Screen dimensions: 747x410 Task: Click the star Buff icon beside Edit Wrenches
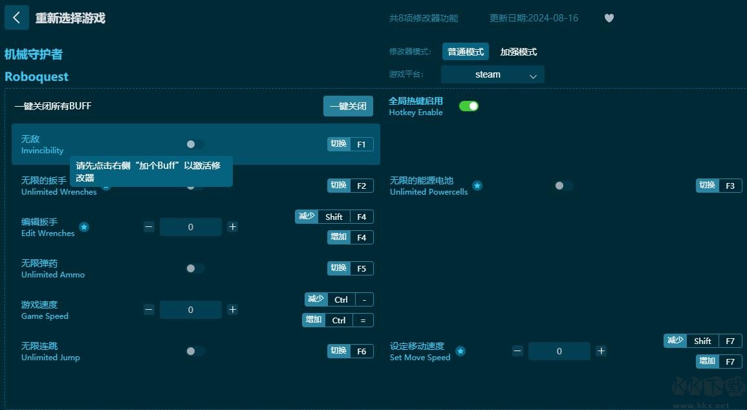pos(84,227)
